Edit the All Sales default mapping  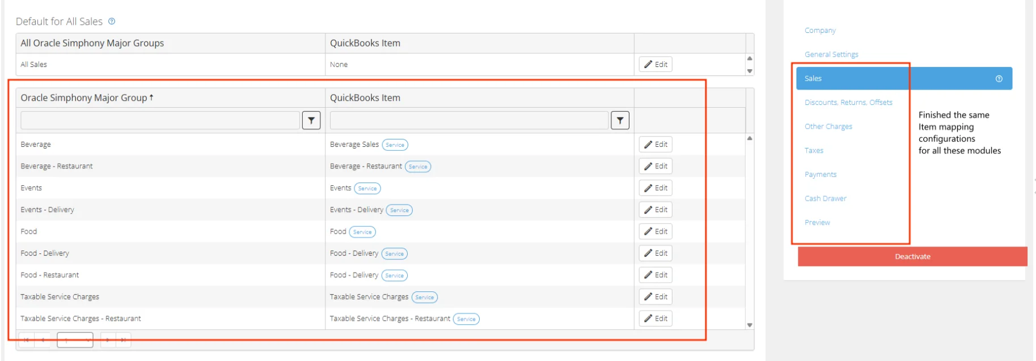tap(656, 64)
